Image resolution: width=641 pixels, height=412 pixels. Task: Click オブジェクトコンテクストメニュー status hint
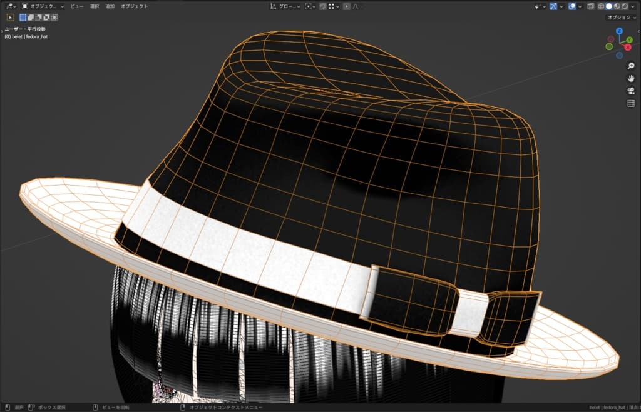(x=225, y=408)
